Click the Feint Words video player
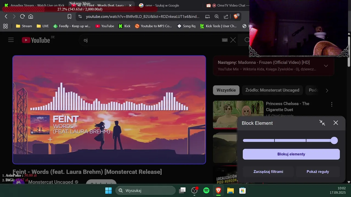This screenshot has height=197, width=351. 109,110
